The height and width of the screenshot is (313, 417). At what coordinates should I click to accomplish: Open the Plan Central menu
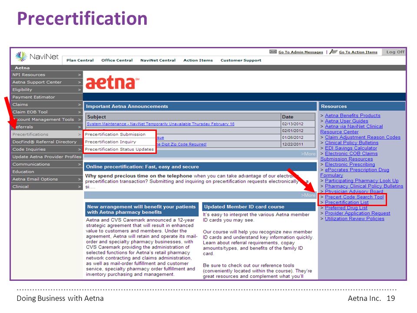(x=80, y=60)
